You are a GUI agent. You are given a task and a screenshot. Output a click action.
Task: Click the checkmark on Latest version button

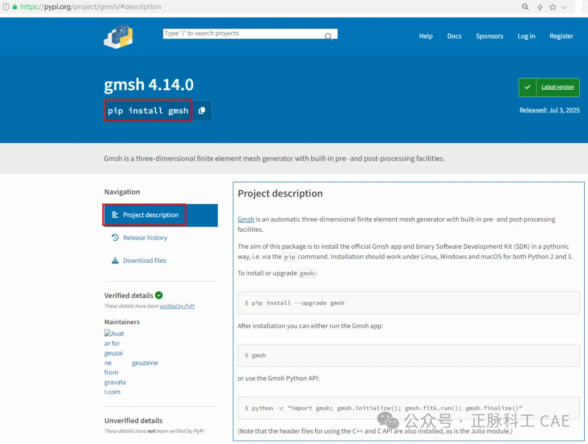527,87
